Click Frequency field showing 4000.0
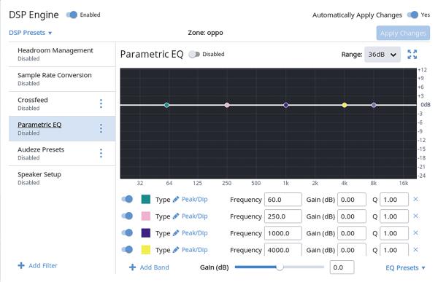The image size is (438, 282). pos(283,250)
